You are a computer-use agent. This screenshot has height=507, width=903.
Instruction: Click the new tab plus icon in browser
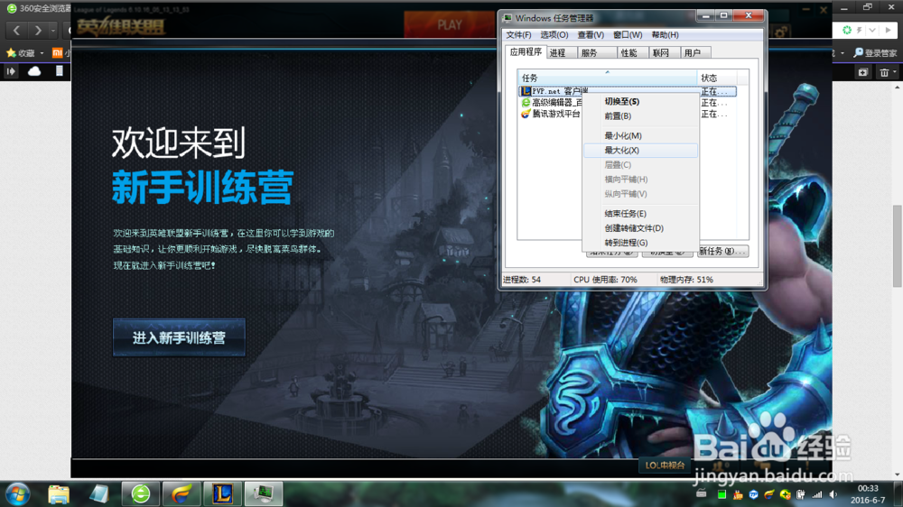coord(862,72)
